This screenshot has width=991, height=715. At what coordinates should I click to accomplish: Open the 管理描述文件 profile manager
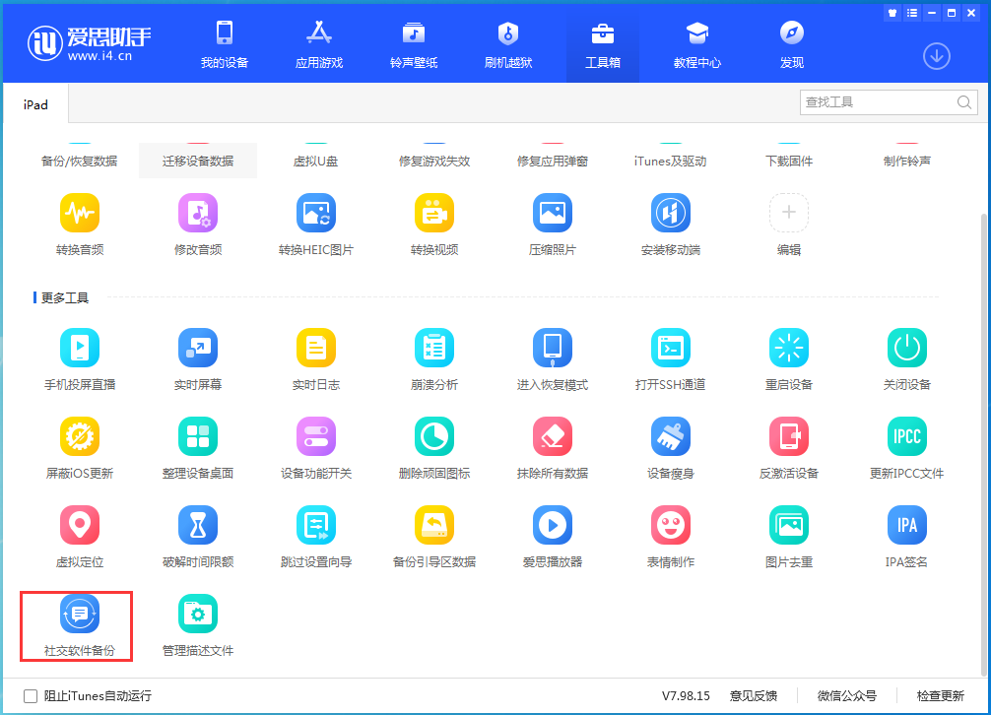click(x=197, y=625)
